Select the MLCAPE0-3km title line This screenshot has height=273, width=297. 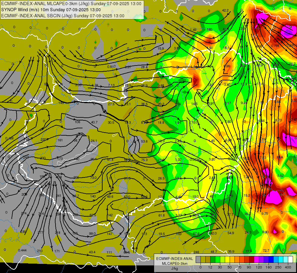click(x=71, y=4)
